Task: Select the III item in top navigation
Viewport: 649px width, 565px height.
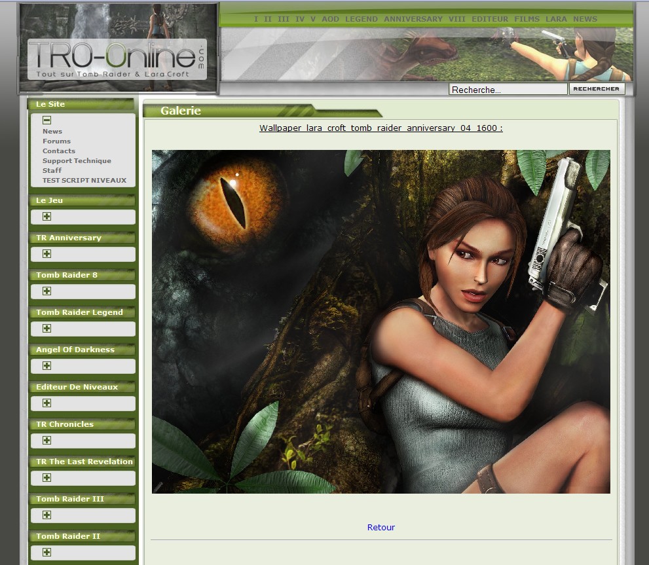Action: click(284, 19)
